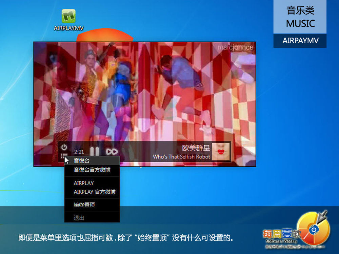Open 音悦台官方微博 menu entry

[92, 170]
